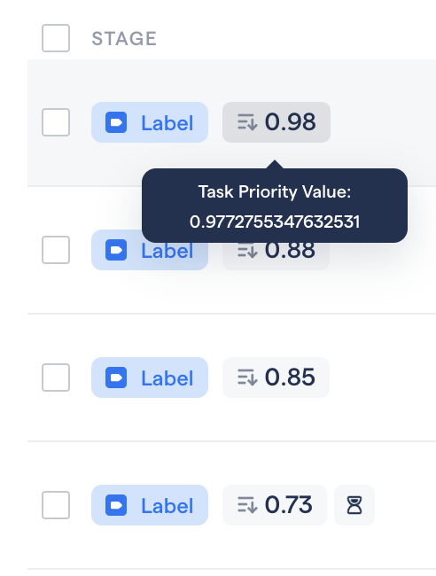Tick the checkbox in the 0.73 row
Viewport: 436px width, 576px height.
coord(56,505)
